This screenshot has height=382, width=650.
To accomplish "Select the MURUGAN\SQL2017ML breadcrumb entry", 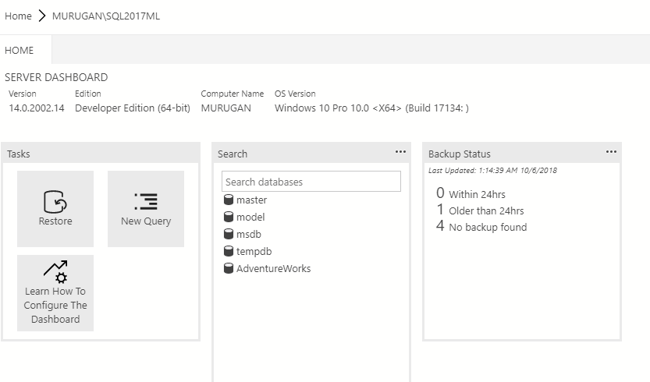I will [106, 16].
